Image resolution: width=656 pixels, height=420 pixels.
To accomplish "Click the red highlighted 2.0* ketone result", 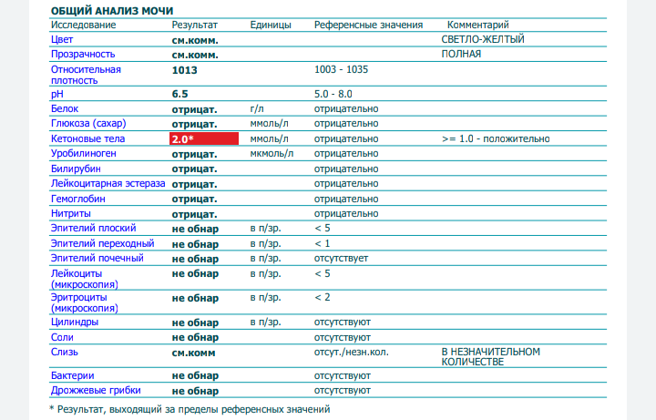I will (x=204, y=138).
